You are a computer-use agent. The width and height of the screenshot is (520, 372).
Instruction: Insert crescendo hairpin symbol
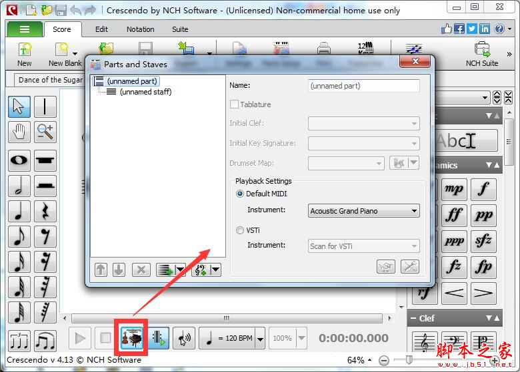coord(454,293)
